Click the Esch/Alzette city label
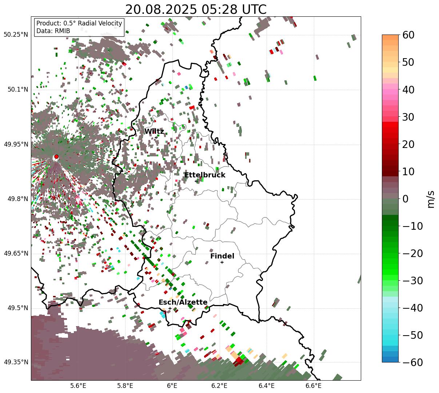This screenshot has width=439, height=393. point(183,302)
